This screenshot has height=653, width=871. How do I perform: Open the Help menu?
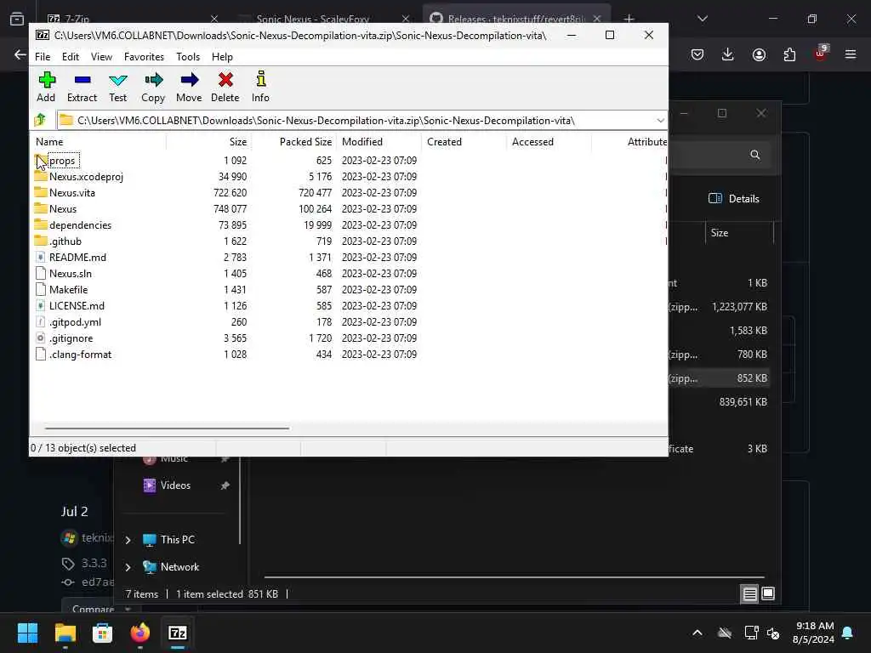222,57
